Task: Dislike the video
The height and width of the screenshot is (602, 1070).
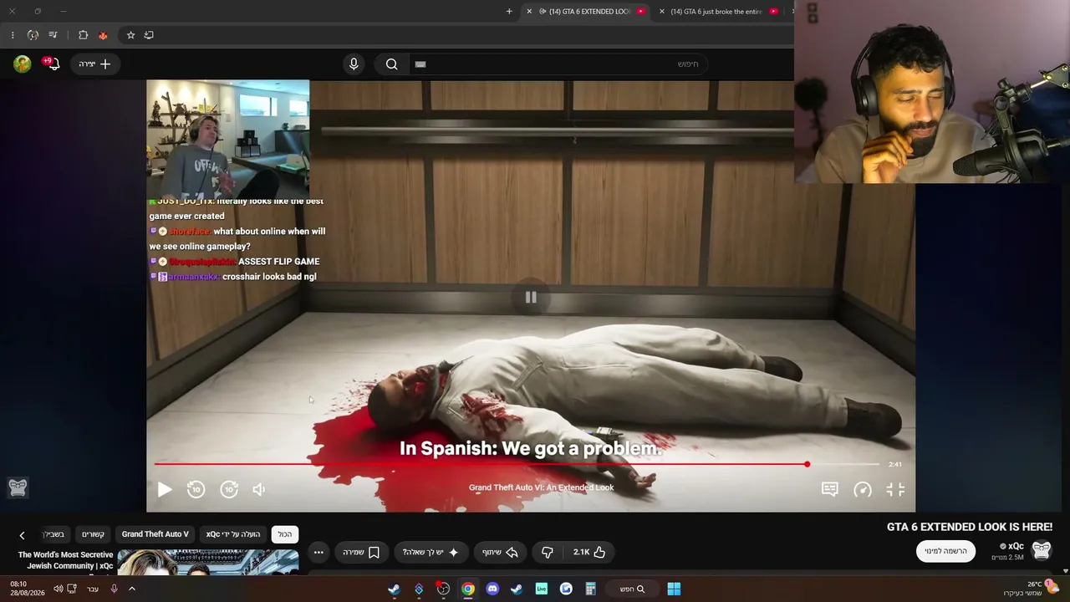Action: point(548,552)
